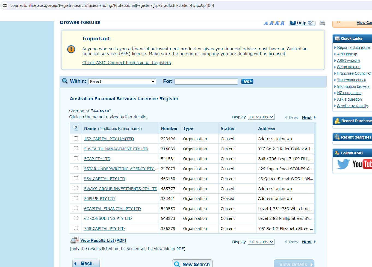
Task: Open 5 WEALTH MANAGEMENT PTY LTD details
Action: tap(116, 149)
